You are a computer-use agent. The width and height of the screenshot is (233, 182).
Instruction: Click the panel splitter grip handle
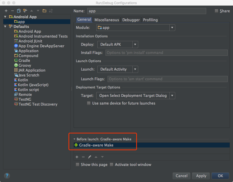71,89
